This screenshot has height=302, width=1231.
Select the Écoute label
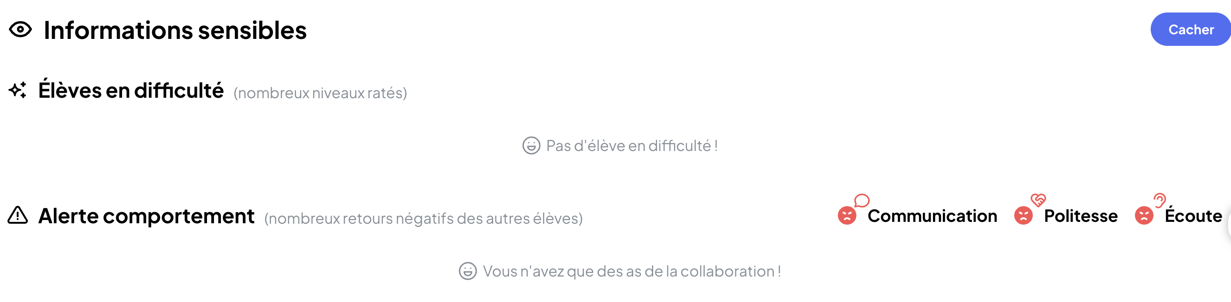(1193, 216)
